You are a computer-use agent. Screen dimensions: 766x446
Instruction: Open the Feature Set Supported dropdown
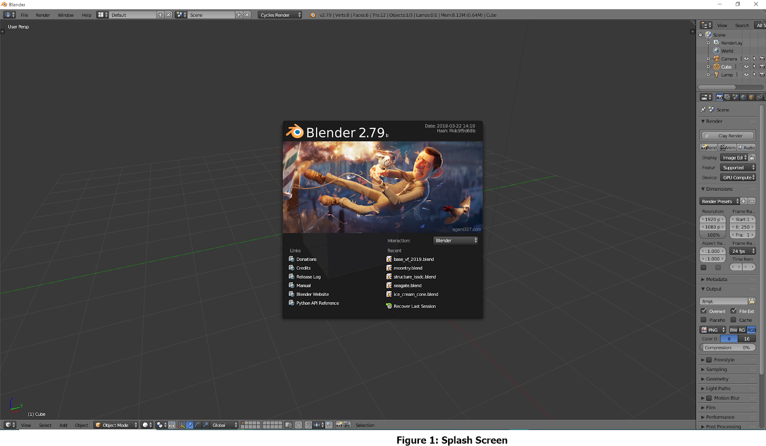[x=738, y=168]
